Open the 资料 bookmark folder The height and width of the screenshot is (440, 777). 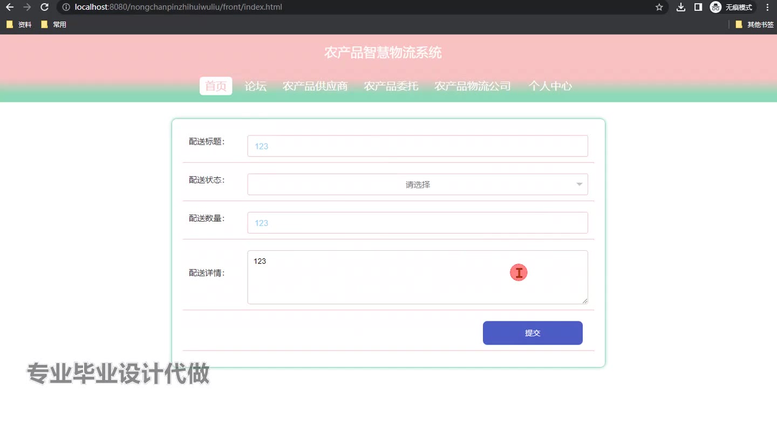pos(19,24)
